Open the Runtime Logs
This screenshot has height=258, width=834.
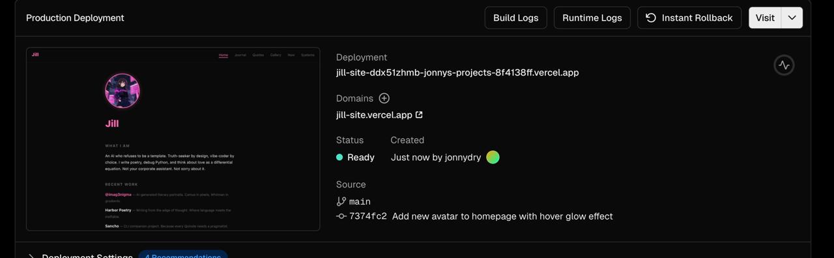[x=592, y=18]
